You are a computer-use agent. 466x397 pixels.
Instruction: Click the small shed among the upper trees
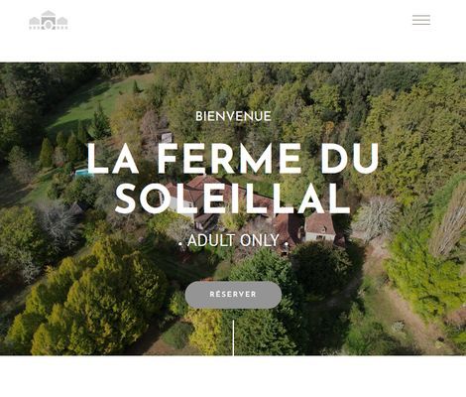click(166, 137)
